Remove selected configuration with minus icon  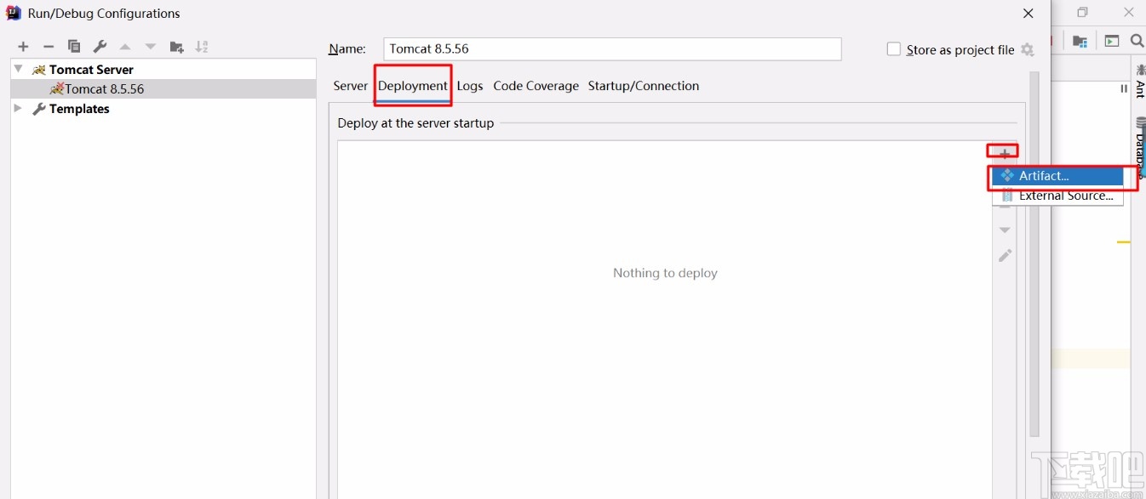tap(49, 47)
